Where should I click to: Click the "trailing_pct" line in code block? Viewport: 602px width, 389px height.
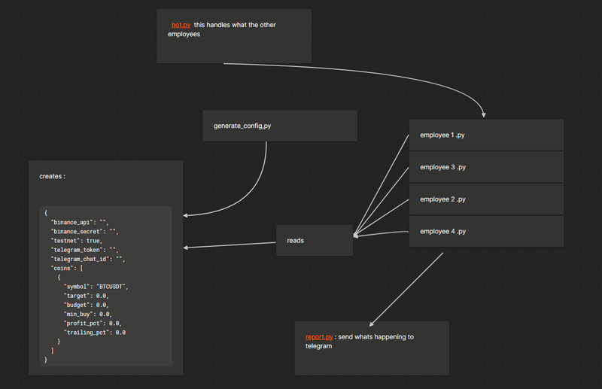tap(94, 332)
